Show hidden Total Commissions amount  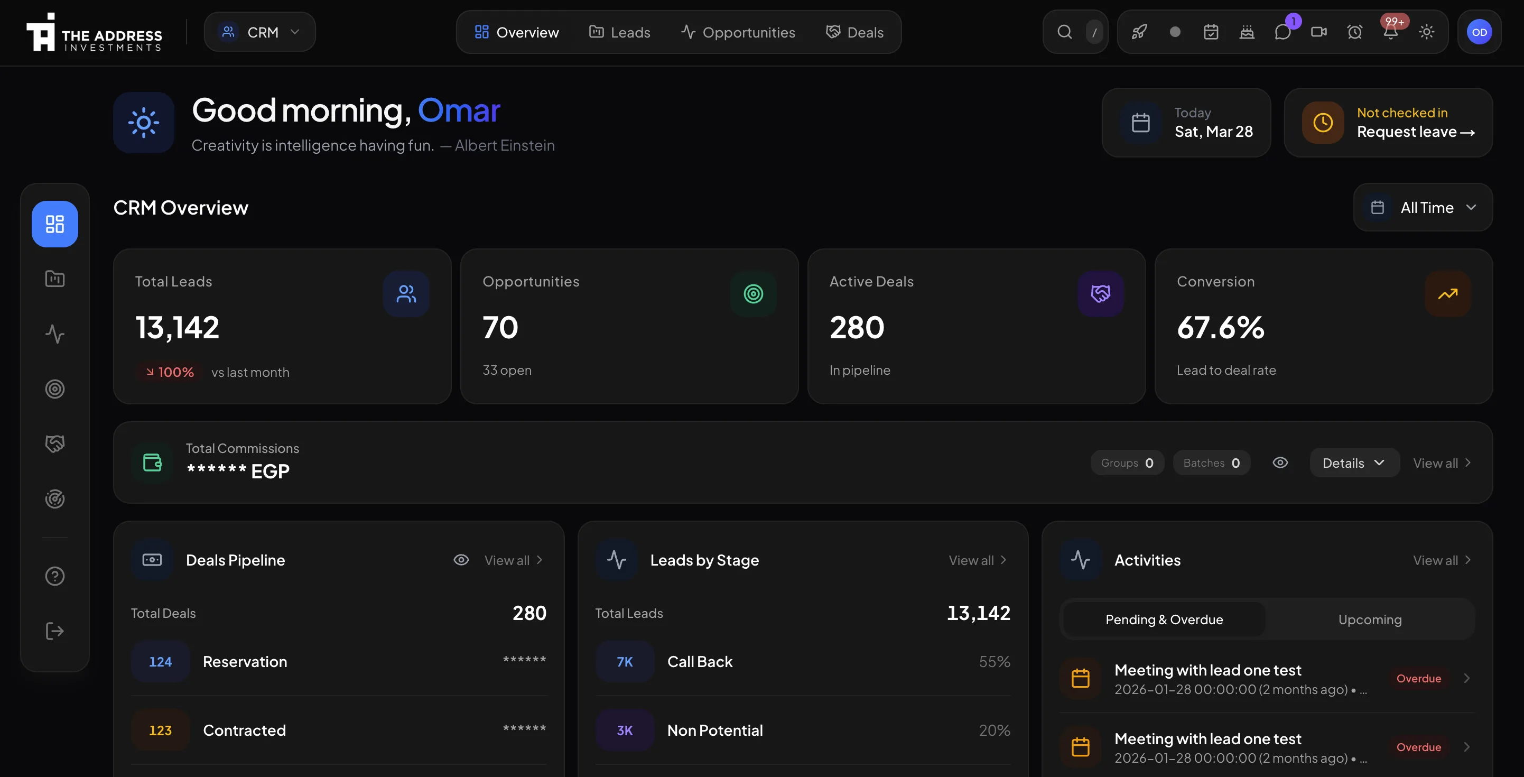(x=1280, y=463)
